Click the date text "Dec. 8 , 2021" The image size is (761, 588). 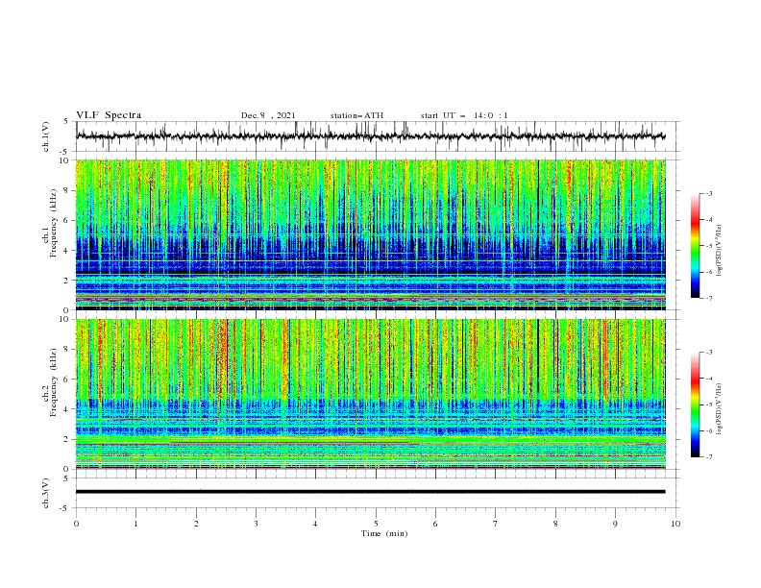pos(268,115)
